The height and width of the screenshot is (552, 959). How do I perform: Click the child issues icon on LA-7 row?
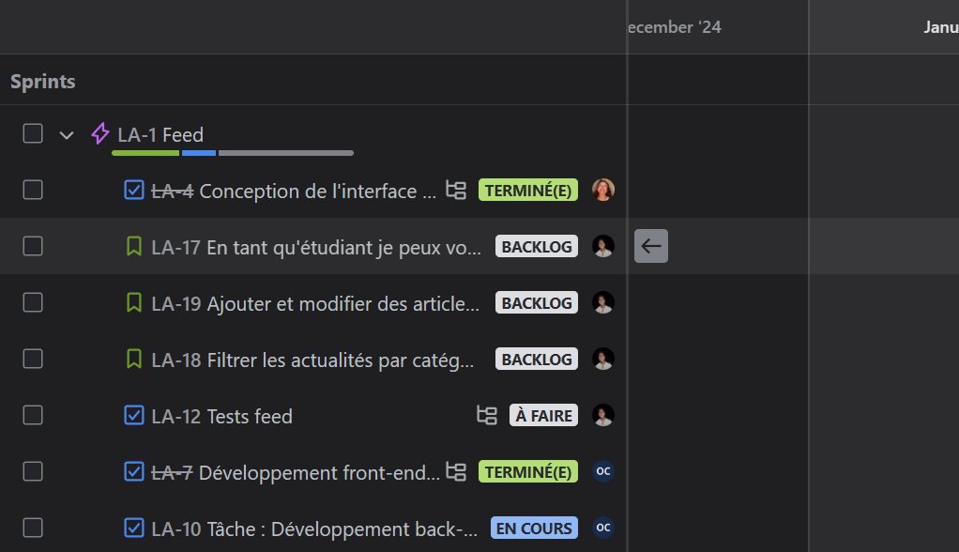456,471
